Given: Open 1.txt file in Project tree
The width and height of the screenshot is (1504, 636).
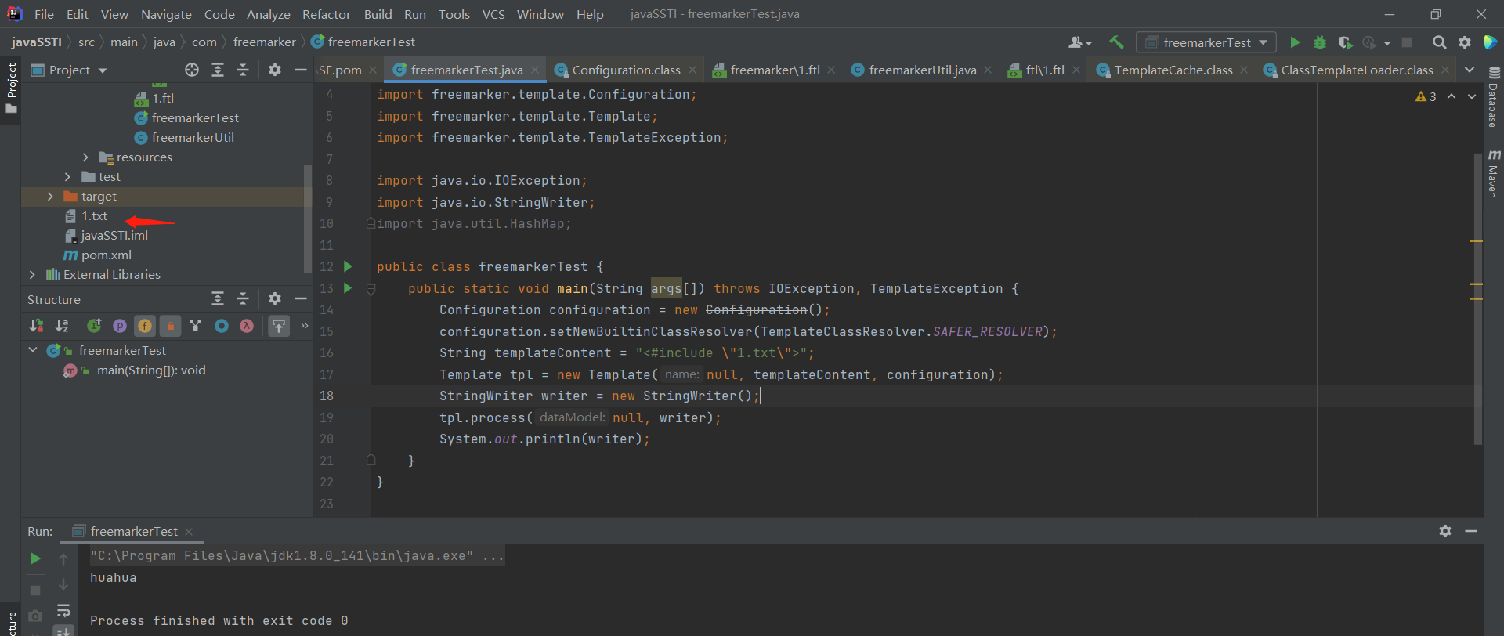Looking at the screenshot, I should pos(94,216).
